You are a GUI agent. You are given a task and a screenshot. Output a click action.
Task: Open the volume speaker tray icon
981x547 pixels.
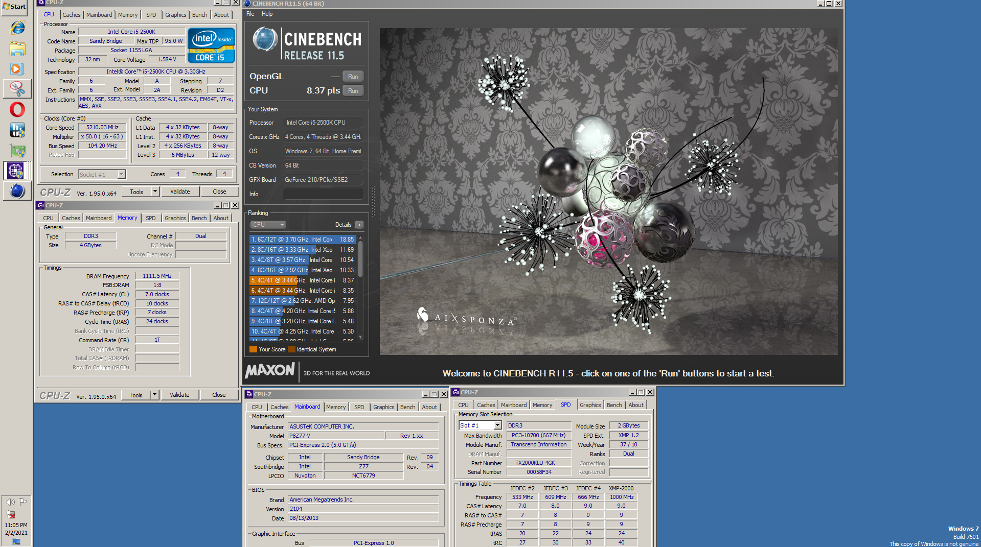point(10,502)
